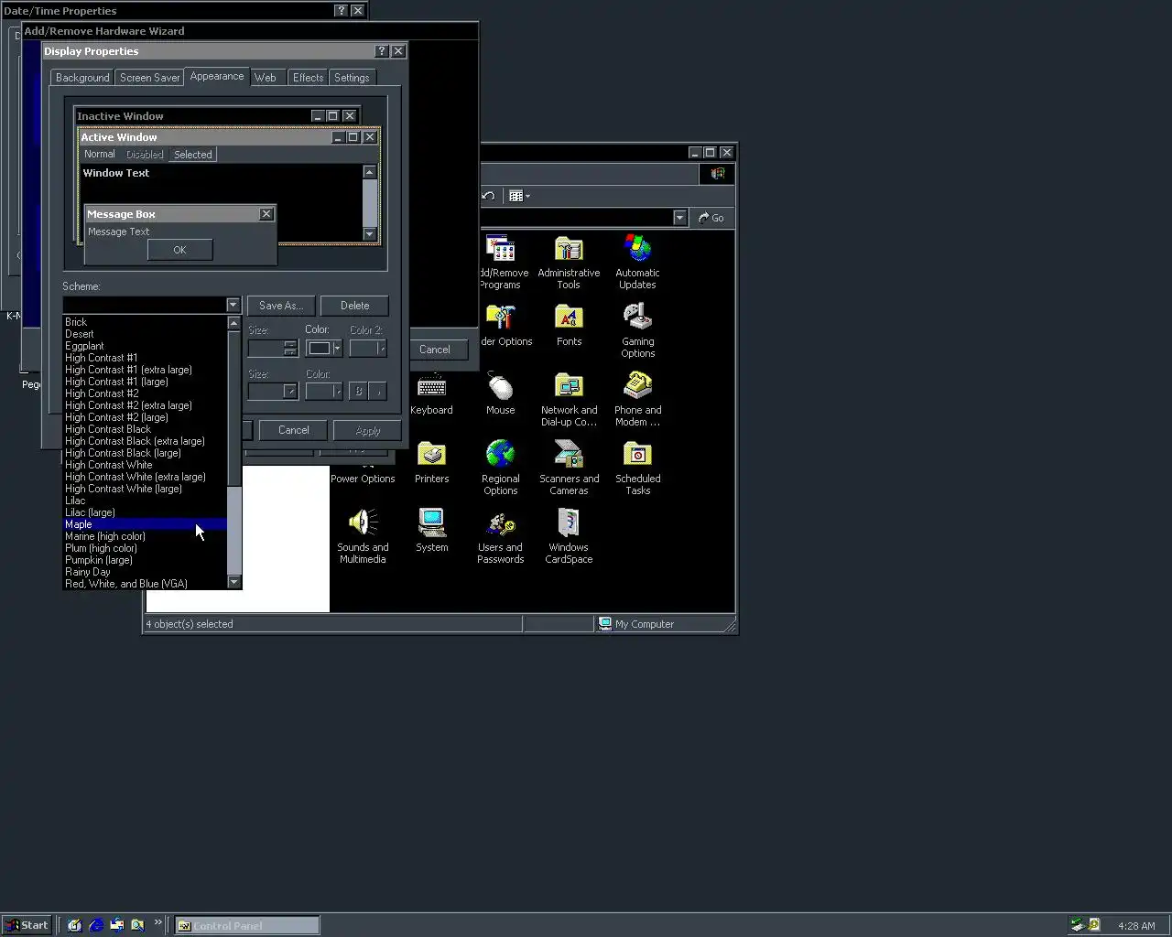Click Help button in Display Properties title

(x=382, y=51)
